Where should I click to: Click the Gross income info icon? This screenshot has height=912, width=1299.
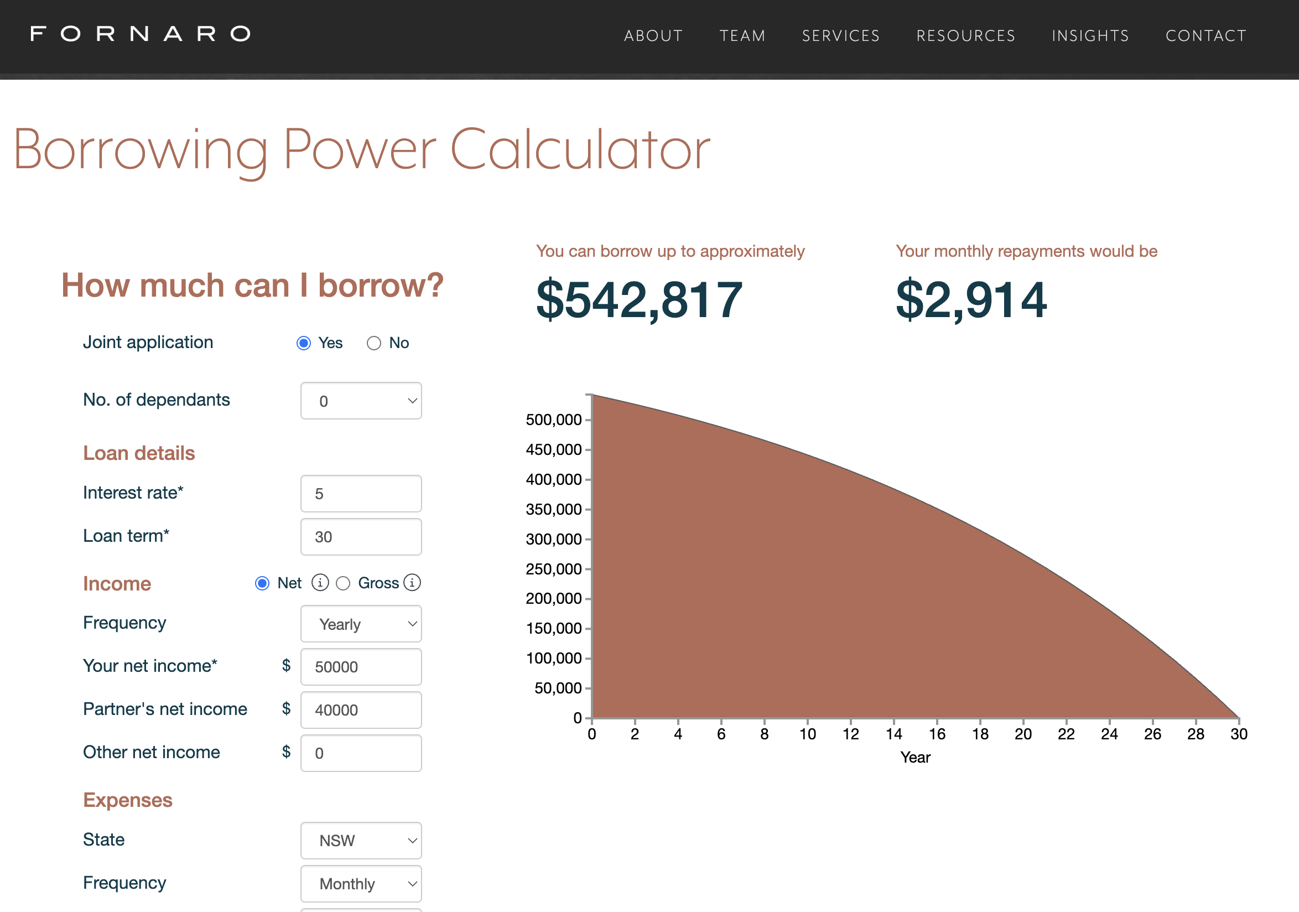click(412, 582)
